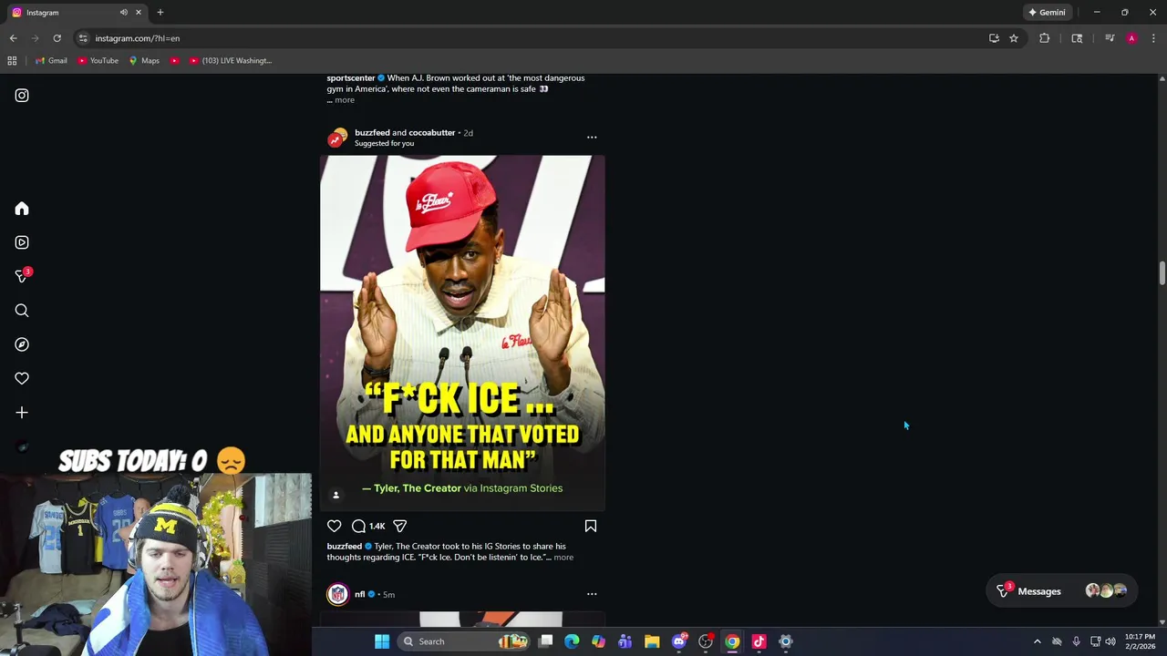Viewport: 1167px width, 656px height.
Task: Open Microsoft Edge from the taskbar
Action: pyautogui.click(x=572, y=641)
